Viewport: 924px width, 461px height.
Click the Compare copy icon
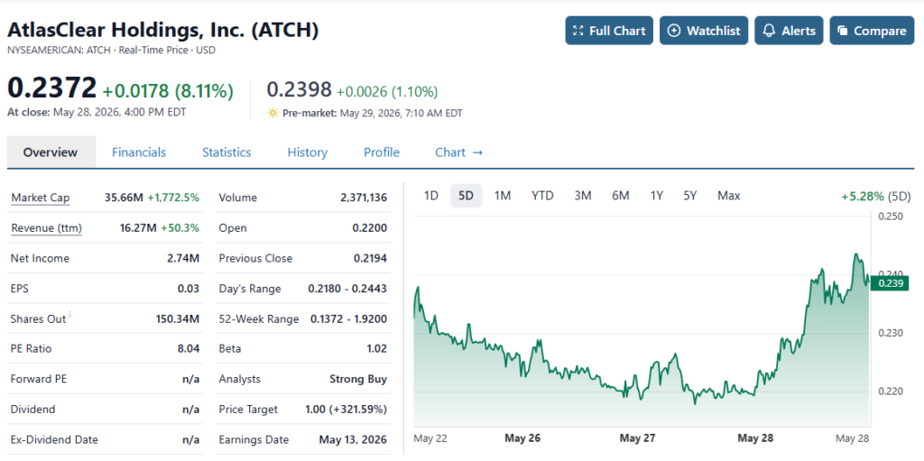843,31
